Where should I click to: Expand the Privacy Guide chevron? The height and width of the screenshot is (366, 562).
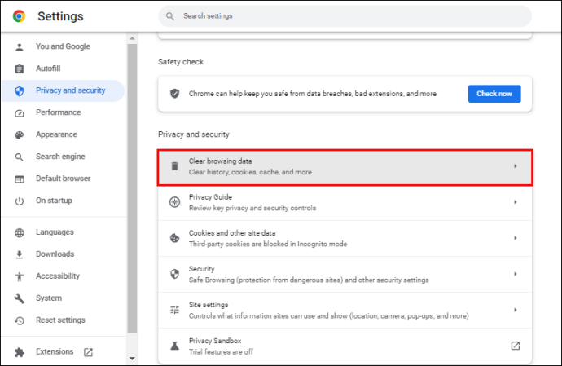(x=515, y=202)
